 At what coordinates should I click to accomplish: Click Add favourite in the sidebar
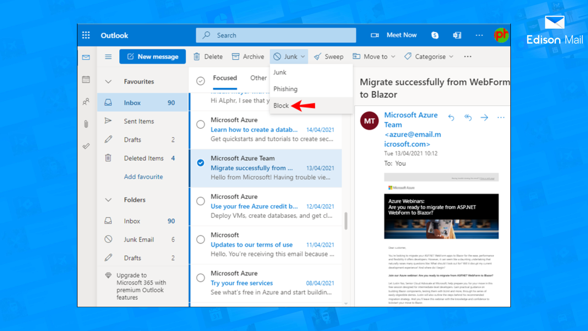[143, 177]
